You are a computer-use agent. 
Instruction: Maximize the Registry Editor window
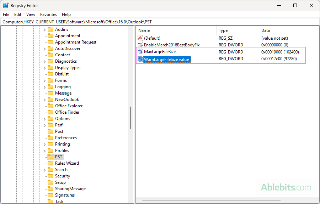click(295, 5)
